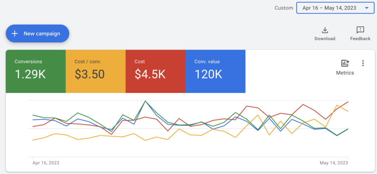Viewport: 377px width, 174px height.
Task: Click the May 14, 2023 axis label
Action: (334, 163)
